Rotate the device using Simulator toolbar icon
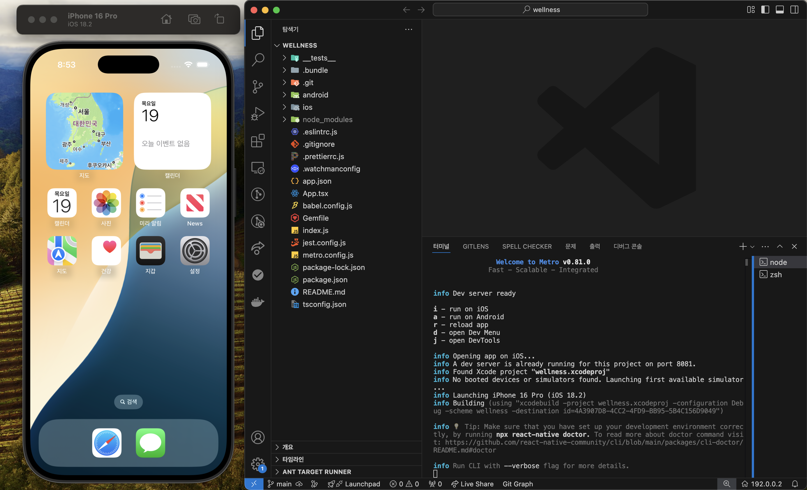Image resolution: width=807 pixels, height=490 pixels. [x=219, y=19]
